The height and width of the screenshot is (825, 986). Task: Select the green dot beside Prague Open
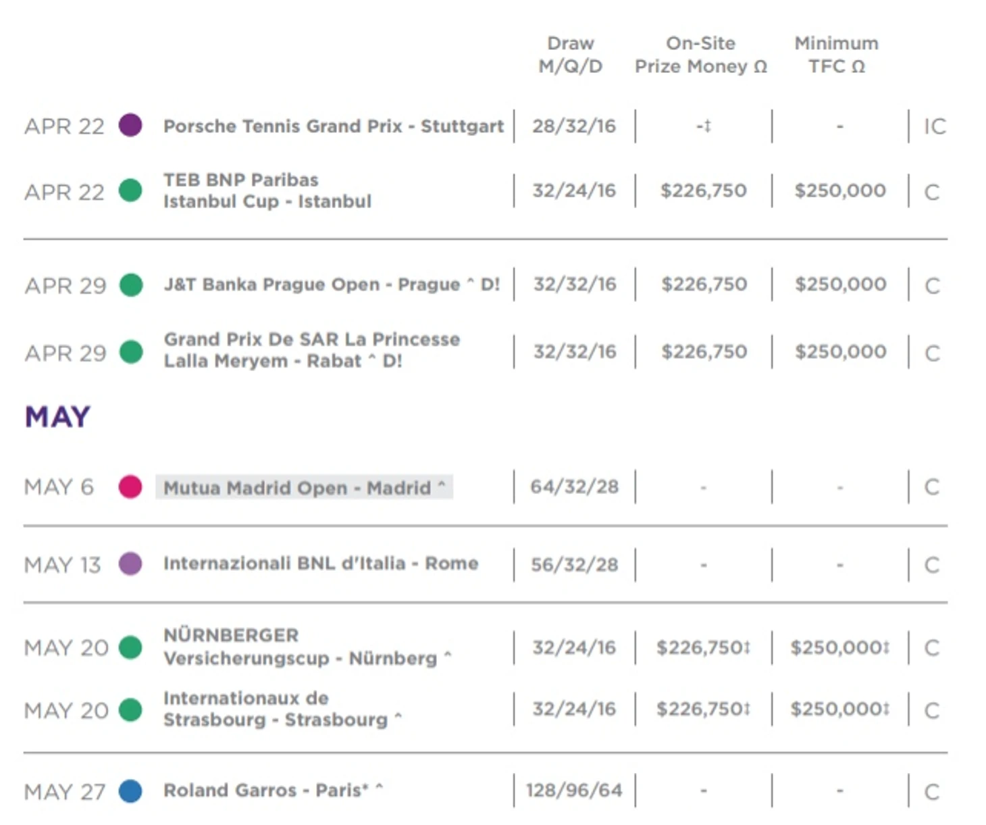(131, 284)
